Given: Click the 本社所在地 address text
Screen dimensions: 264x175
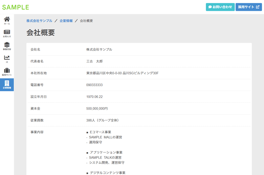Looking at the screenshot, I should pos(122,73).
